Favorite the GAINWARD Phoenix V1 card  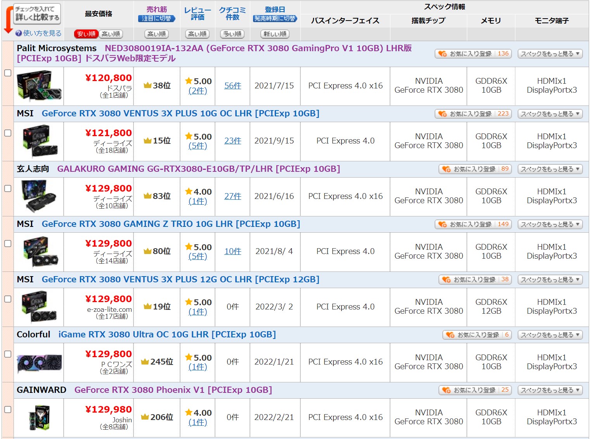pos(475,390)
